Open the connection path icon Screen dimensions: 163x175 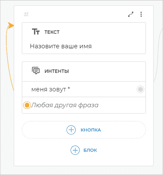tap(131, 14)
